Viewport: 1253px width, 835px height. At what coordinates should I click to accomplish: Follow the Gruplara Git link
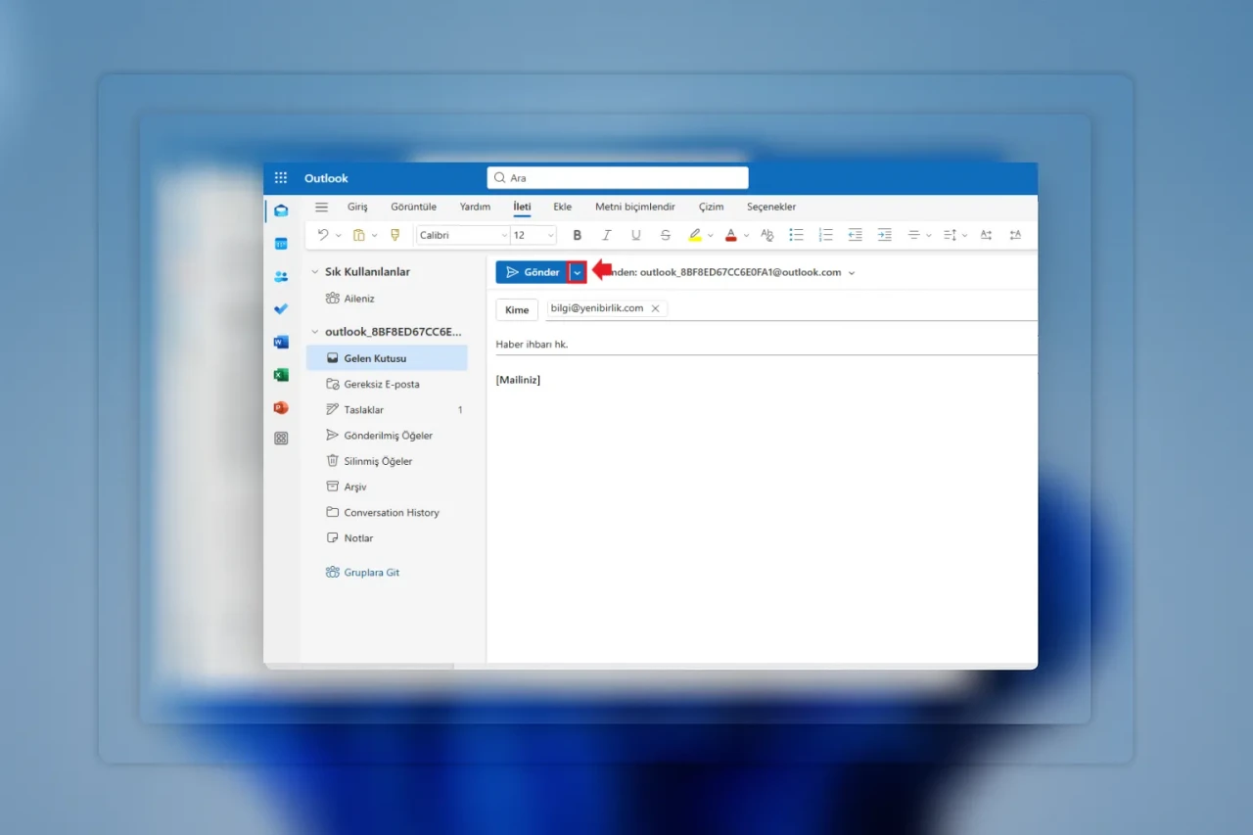(372, 572)
